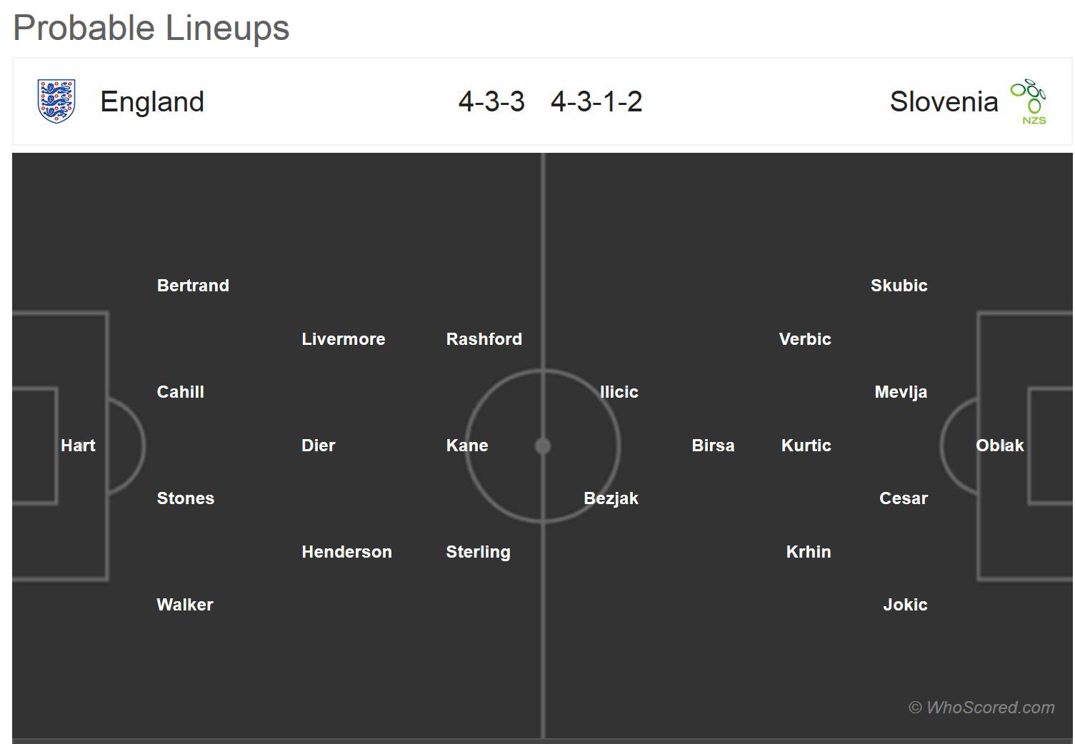1075x744 pixels.
Task: Click player Rashford on the pitch
Action: click(x=484, y=339)
